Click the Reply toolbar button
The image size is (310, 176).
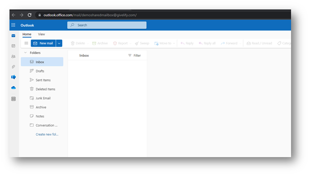pyautogui.click(x=187, y=43)
